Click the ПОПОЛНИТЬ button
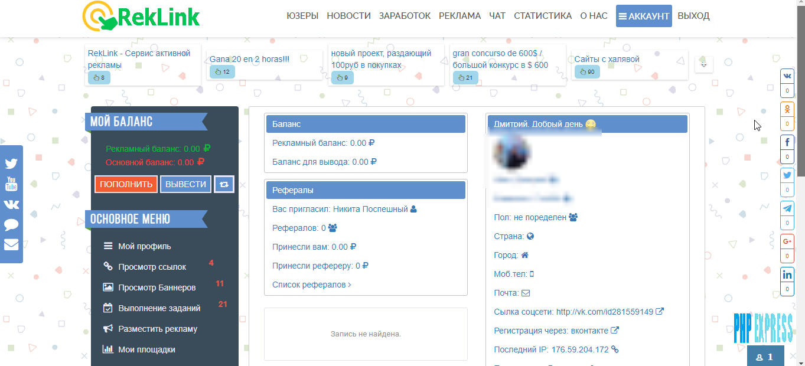Image resolution: width=805 pixels, height=366 pixels. (126, 184)
